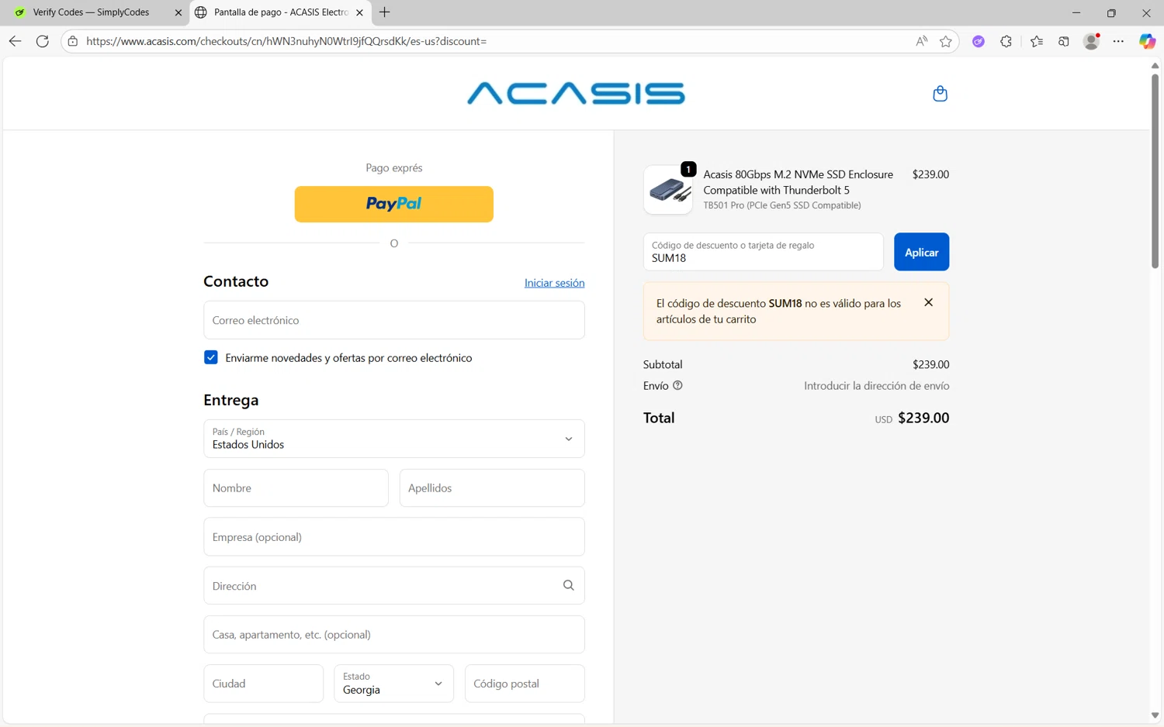
Task: Click the Acasis 80Gbps M.2 NVMe product name
Action: [799, 182]
